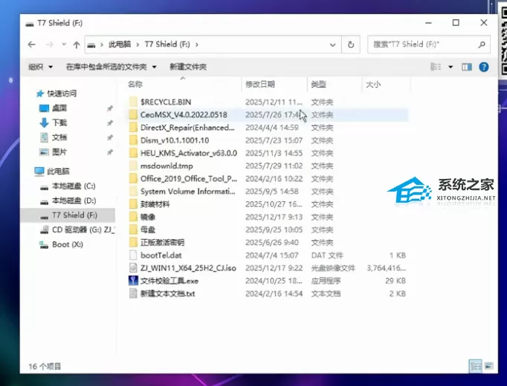Screen dimensions: 507x386
Task: Click the 新建文件夹 button
Action: coord(188,67)
